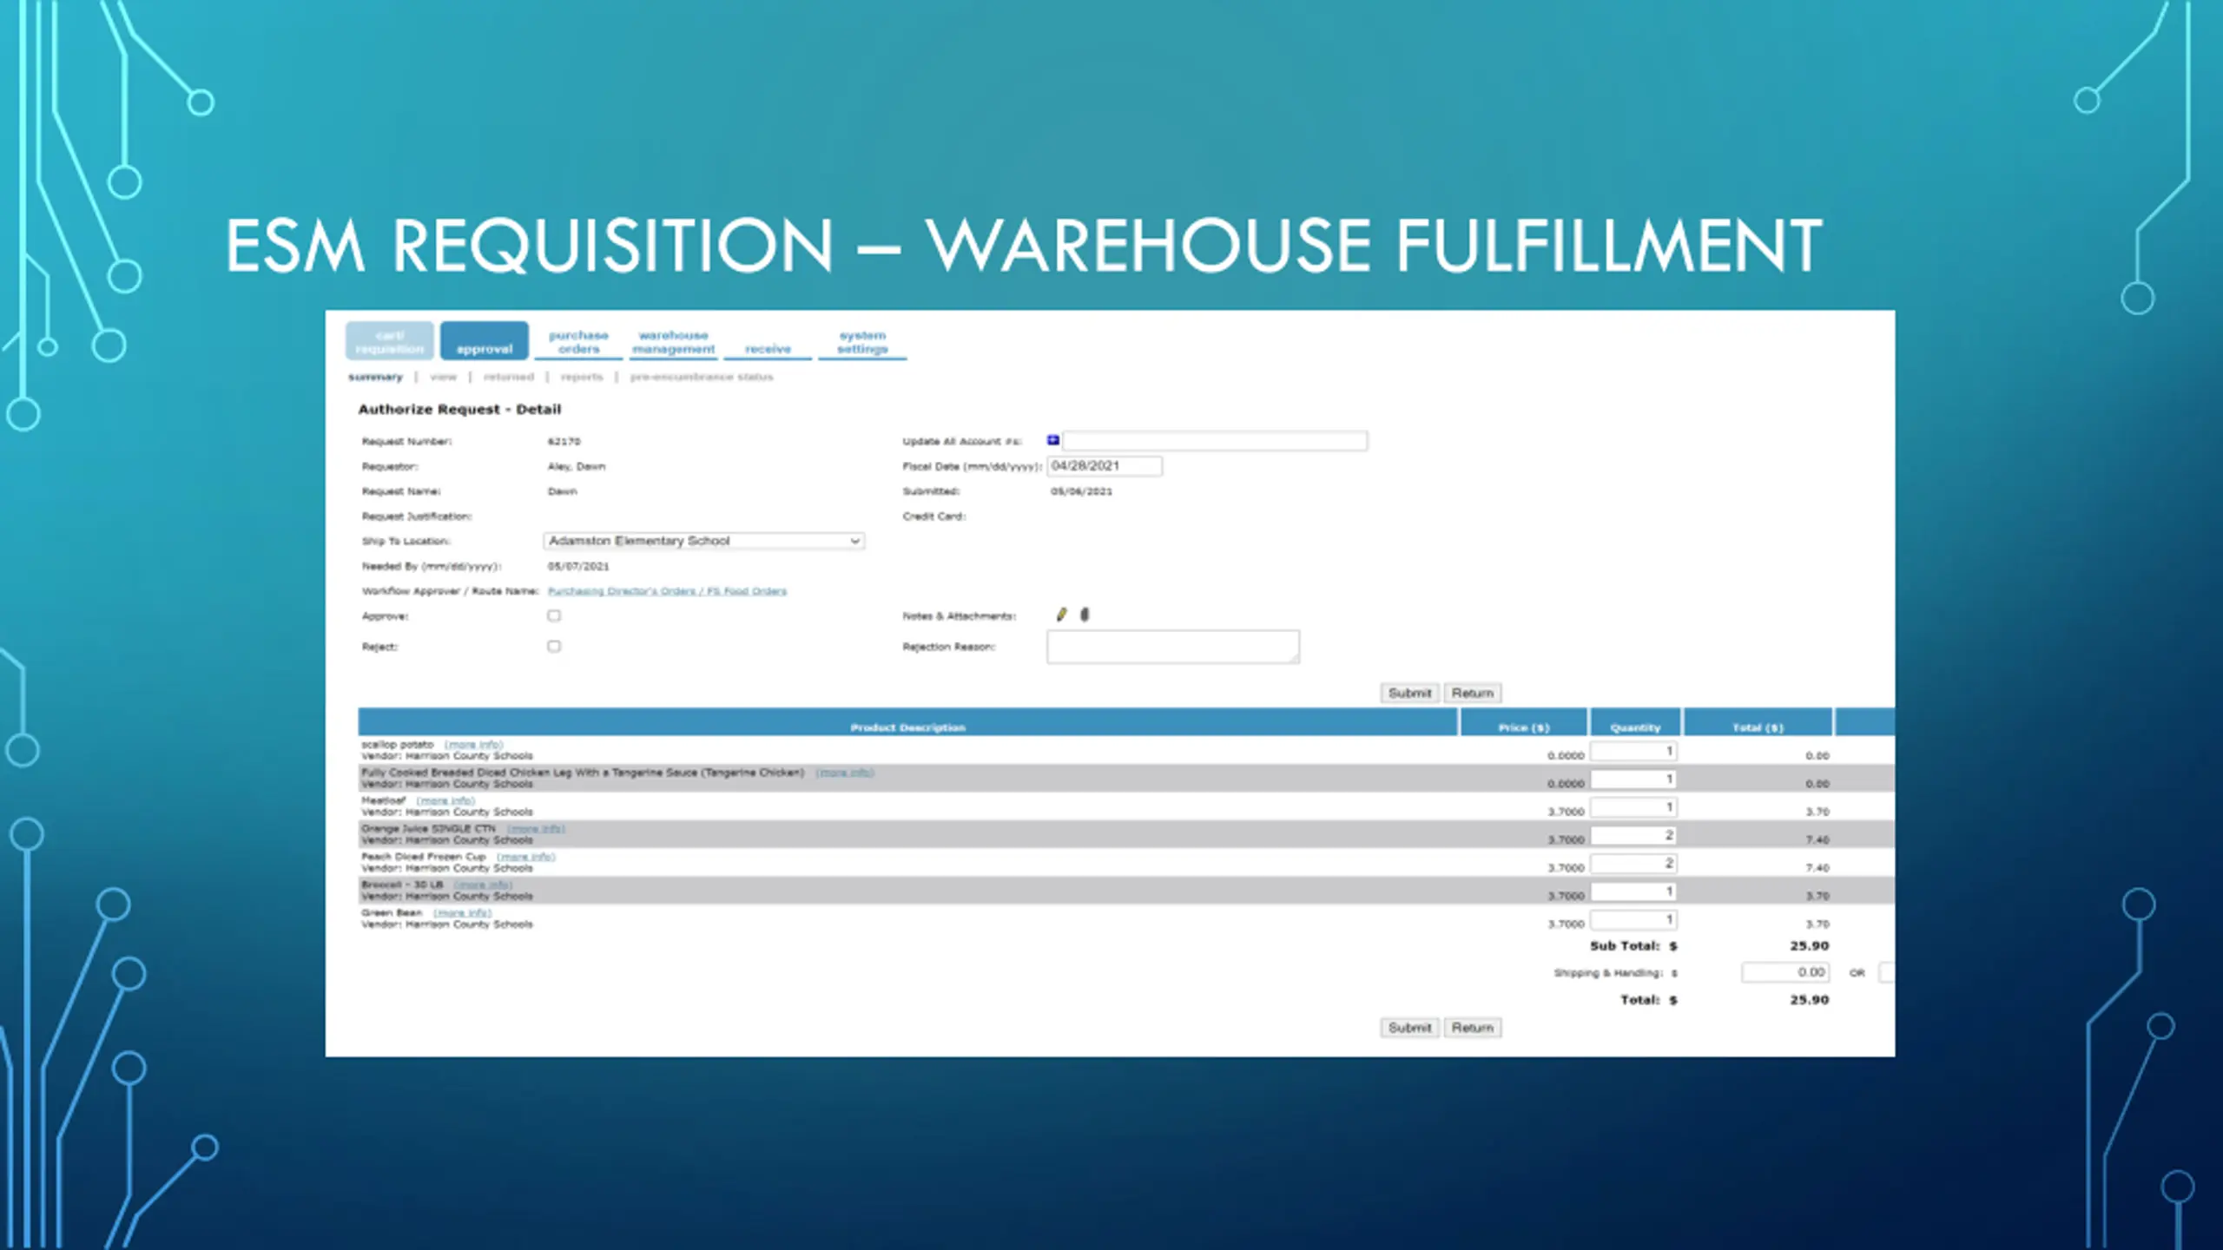Select the summary sub-menu item
This screenshot has height=1250, width=2223.
pos(375,377)
